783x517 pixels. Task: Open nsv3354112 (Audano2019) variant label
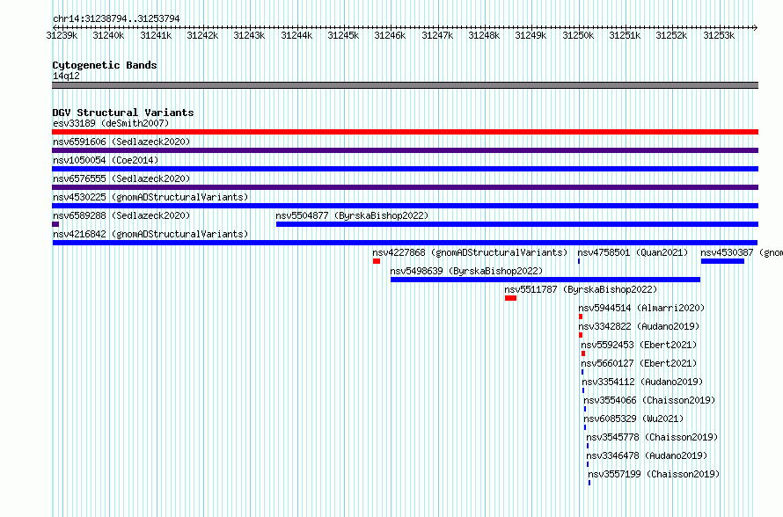[642, 382]
